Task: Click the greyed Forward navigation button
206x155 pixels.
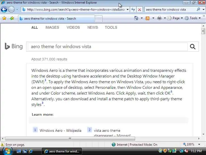Action: (x=11, y=10)
